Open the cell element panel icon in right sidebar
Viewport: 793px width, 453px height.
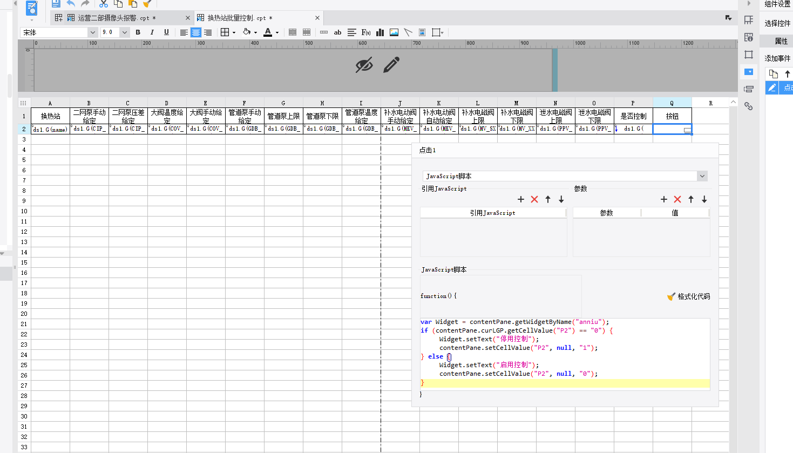[748, 20]
